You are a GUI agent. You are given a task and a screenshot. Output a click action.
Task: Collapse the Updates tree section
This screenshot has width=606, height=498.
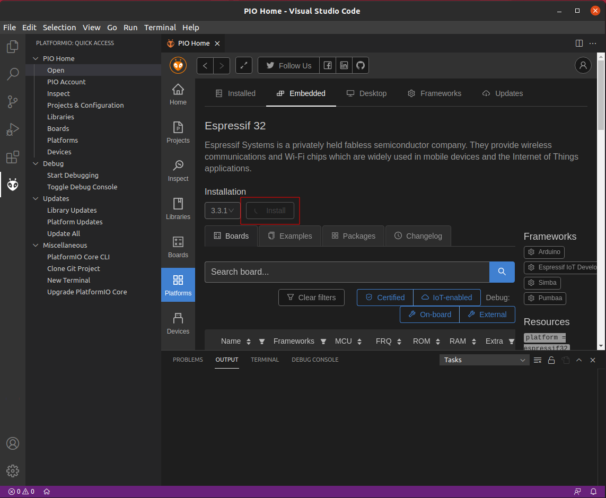coord(36,198)
